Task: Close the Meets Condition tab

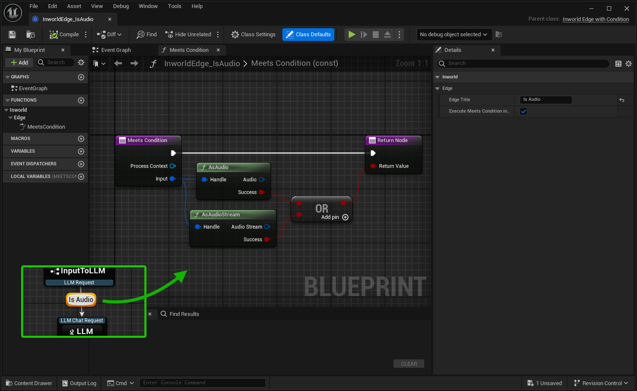Action: (x=218, y=50)
